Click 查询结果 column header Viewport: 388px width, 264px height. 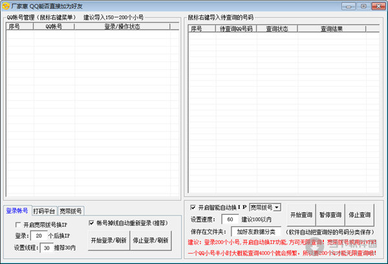[x=332, y=28]
